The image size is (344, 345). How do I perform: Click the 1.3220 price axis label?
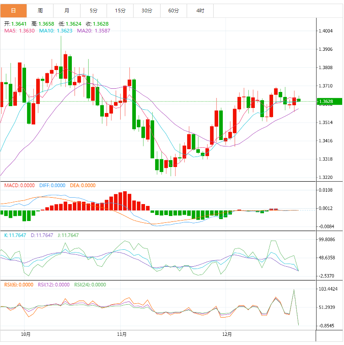tap(326, 177)
